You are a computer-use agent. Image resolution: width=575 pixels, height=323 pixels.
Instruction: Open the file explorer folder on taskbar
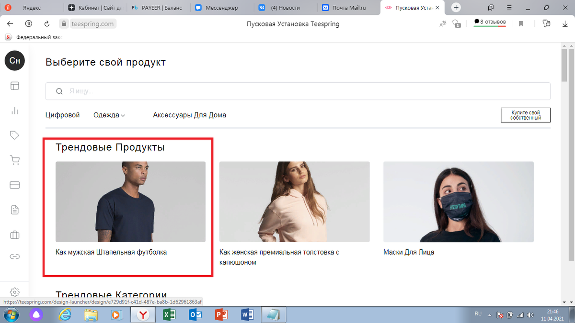[91, 314]
